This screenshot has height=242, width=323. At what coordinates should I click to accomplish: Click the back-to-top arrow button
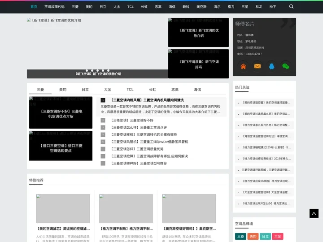[314, 213]
